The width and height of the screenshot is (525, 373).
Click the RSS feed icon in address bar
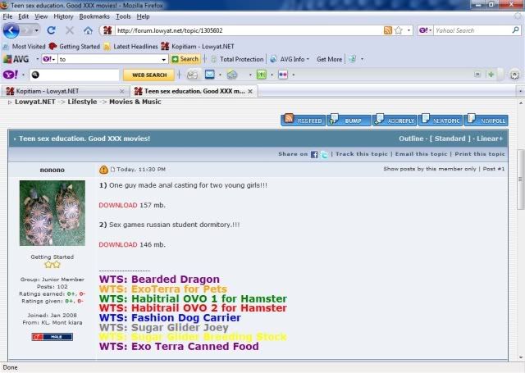(x=388, y=30)
